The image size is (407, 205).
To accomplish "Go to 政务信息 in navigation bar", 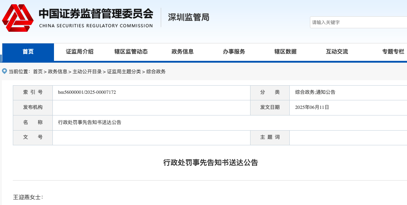I will tap(183, 52).
